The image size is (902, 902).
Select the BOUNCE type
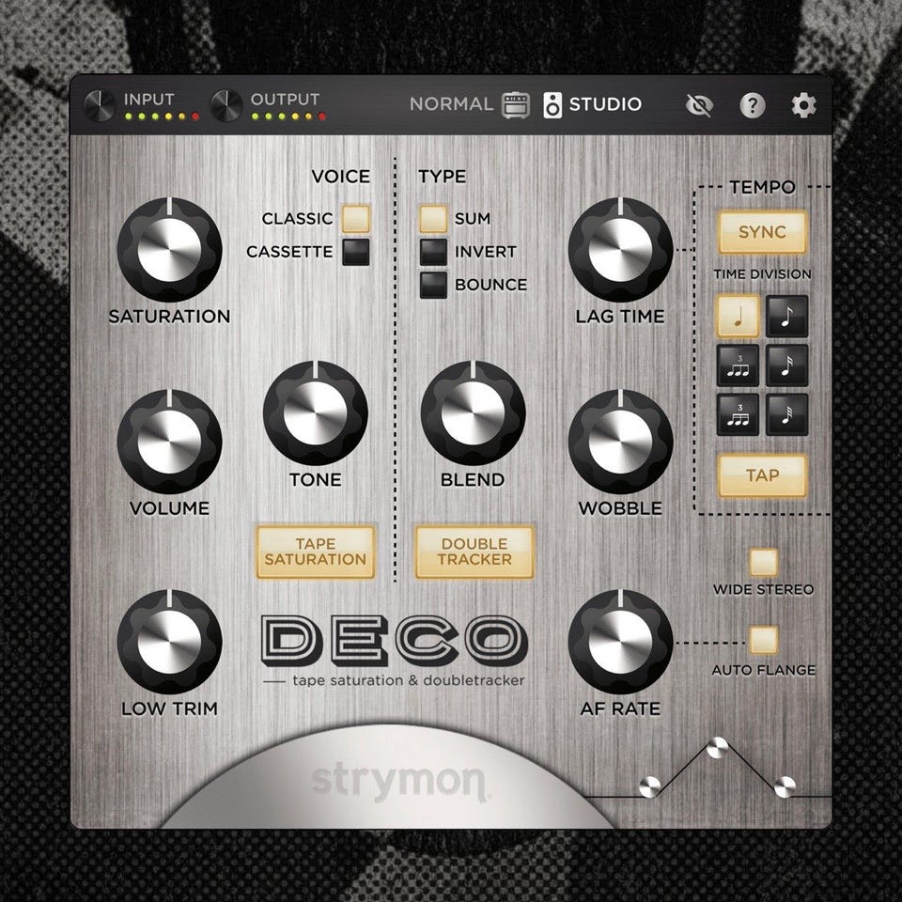[433, 285]
